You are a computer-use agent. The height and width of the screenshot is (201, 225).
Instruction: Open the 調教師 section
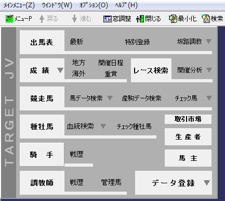pyautogui.click(x=42, y=183)
